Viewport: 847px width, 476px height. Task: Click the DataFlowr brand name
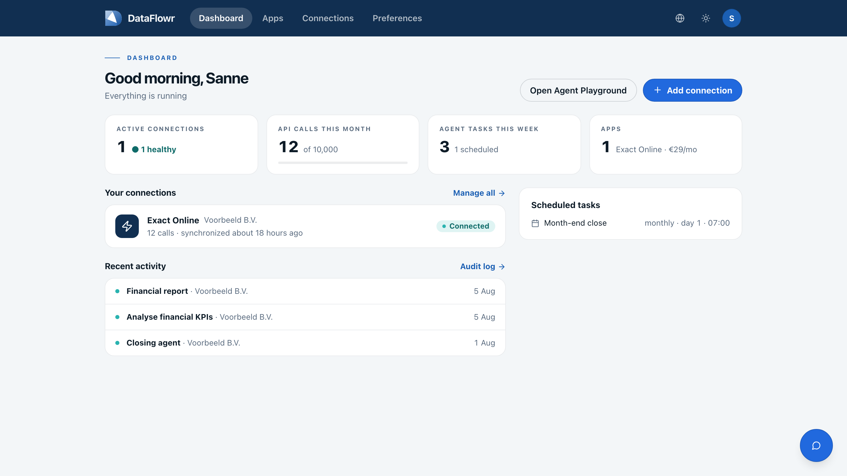coord(151,18)
